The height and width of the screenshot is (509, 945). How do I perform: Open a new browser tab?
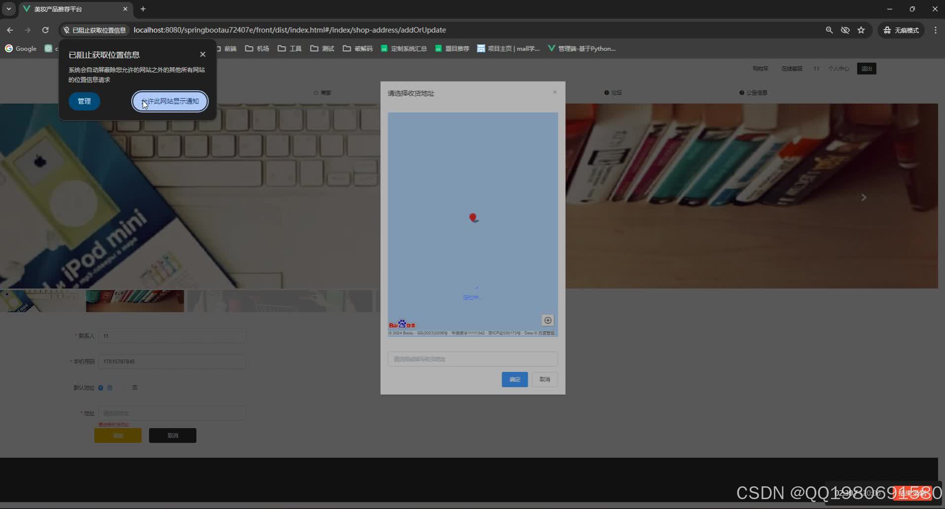[143, 9]
